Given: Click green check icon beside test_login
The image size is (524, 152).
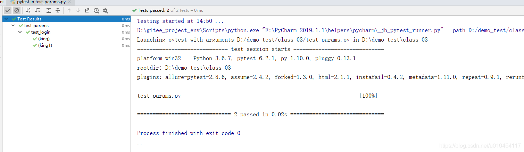Looking at the screenshot, I should [28, 32].
